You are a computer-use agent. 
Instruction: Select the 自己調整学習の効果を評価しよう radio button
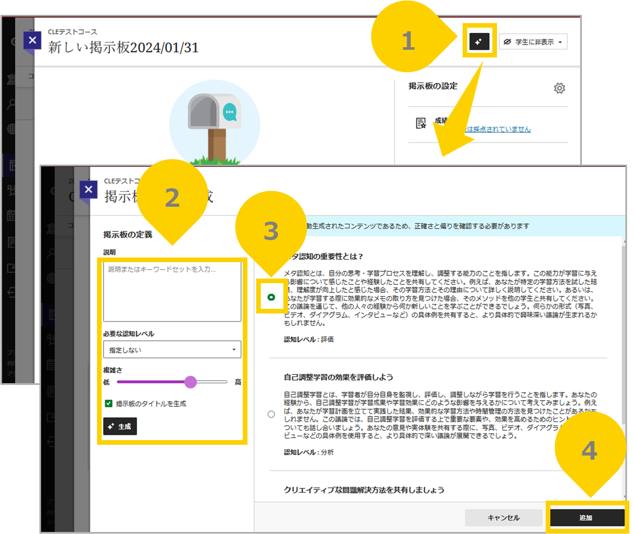(x=271, y=414)
